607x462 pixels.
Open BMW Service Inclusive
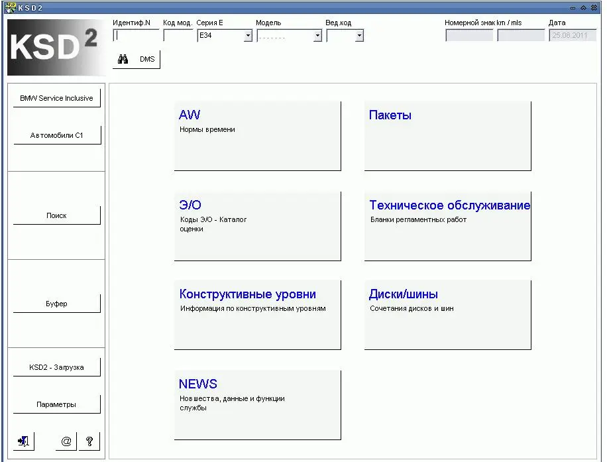pyautogui.click(x=56, y=98)
